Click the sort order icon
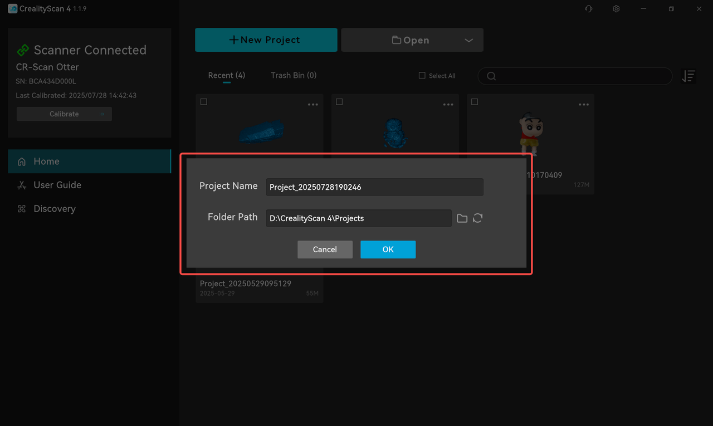Image resolution: width=713 pixels, height=426 pixels. pyautogui.click(x=688, y=76)
